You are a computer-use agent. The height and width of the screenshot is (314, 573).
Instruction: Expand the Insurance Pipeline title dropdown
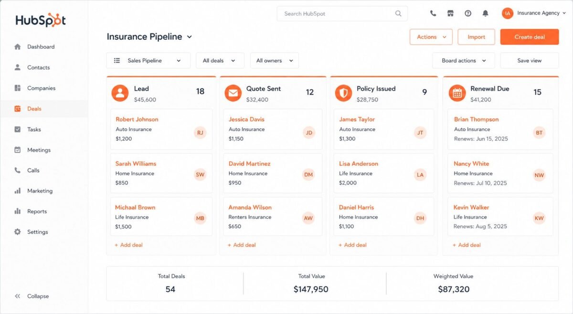tap(190, 37)
